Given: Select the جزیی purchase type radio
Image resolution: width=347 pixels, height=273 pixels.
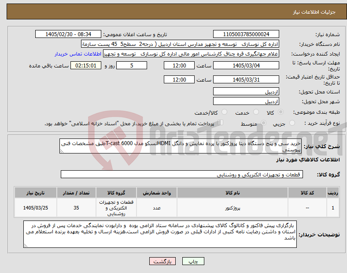Looking at the screenshot, I should pos(292,123).
